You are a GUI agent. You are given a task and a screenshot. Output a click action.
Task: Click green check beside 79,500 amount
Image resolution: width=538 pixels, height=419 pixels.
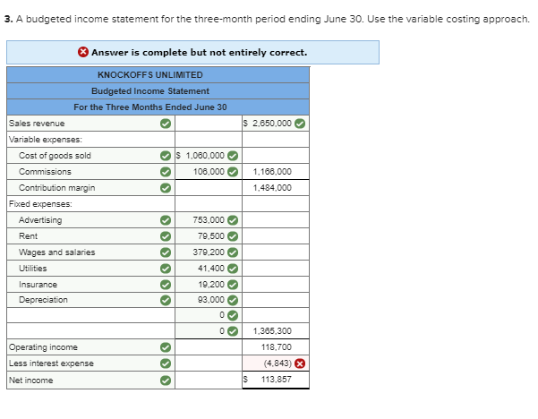coord(233,236)
